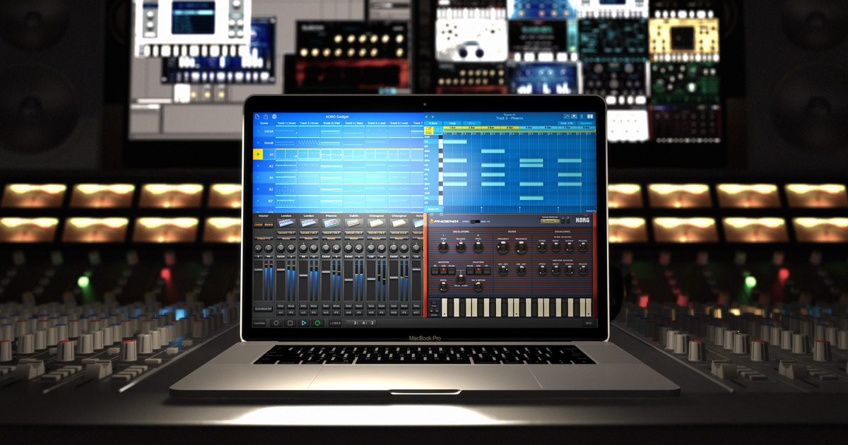Open the 8 Bars length selector

pyautogui.click(x=434, y=123)
